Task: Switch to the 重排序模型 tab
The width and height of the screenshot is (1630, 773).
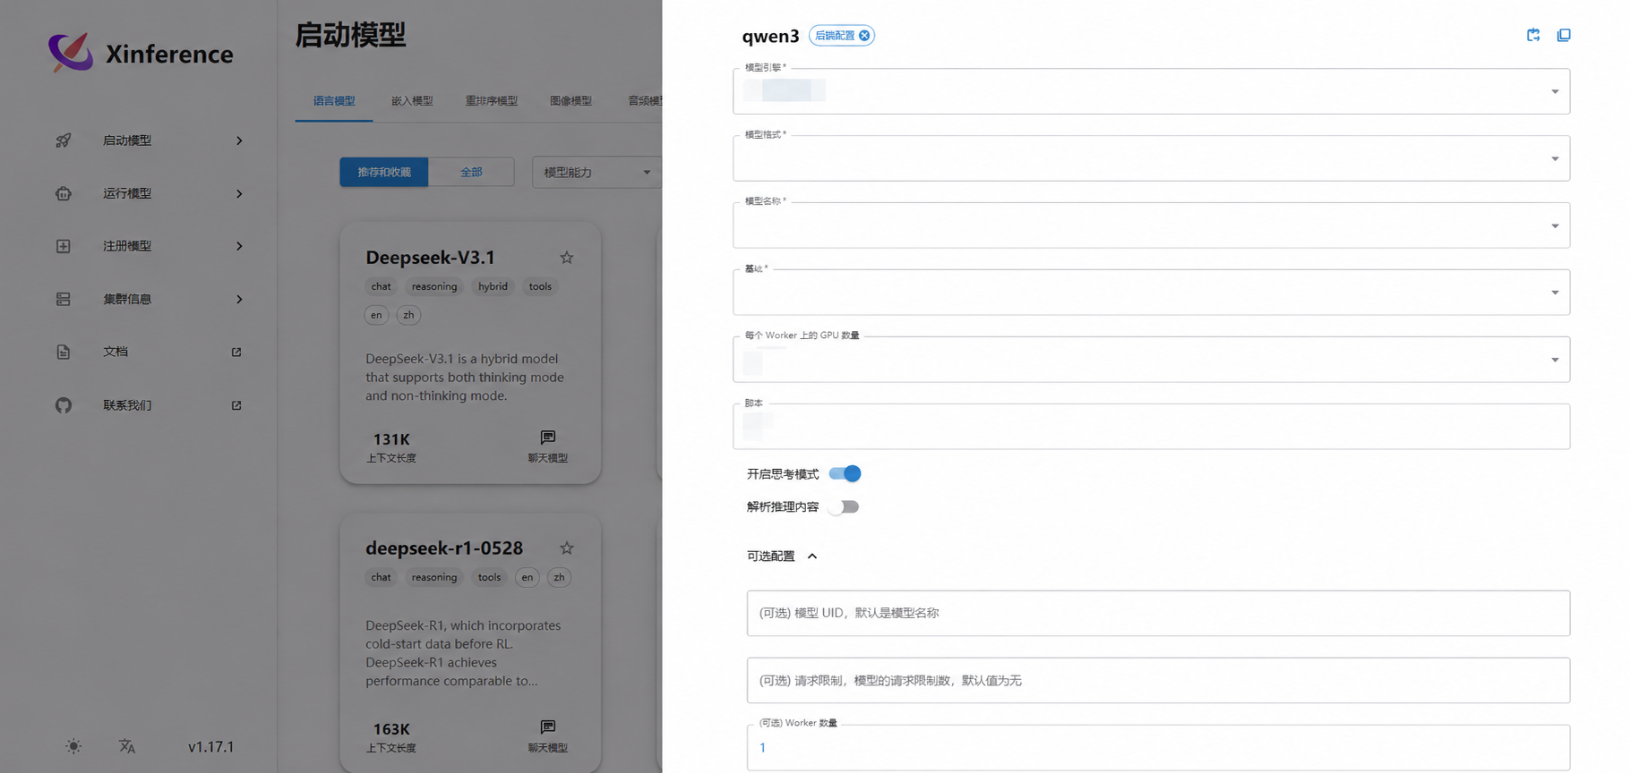Action: pos(492,101)
